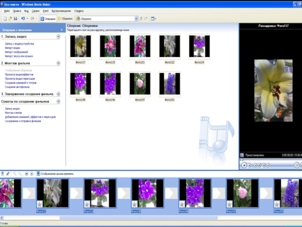This screenshot has height=227, width=302.
Task: Click the Open project folder icon
Action: tap(10, 19)
